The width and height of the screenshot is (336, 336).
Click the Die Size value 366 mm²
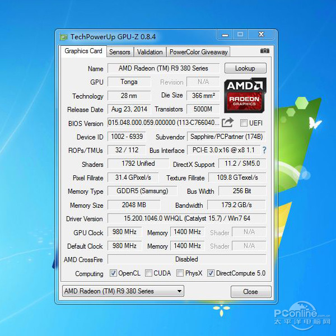(x=203, y=96)
